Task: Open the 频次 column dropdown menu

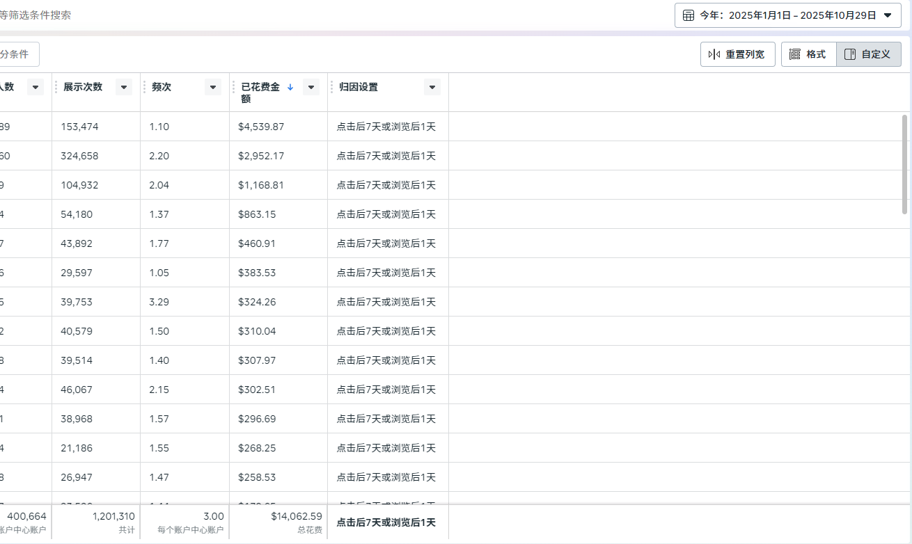Action: [x=213, y=87]
